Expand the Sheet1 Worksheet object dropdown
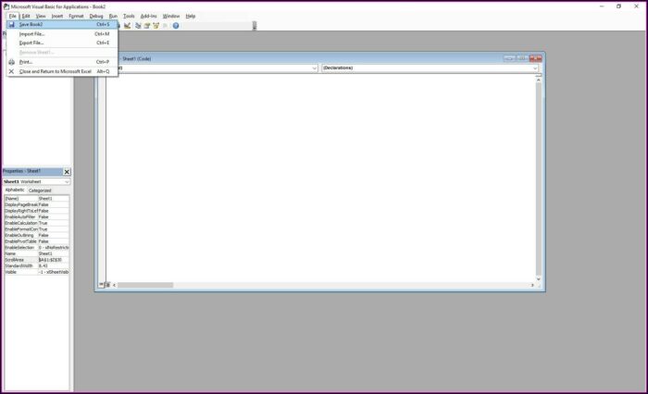 [x=67, y=181]
